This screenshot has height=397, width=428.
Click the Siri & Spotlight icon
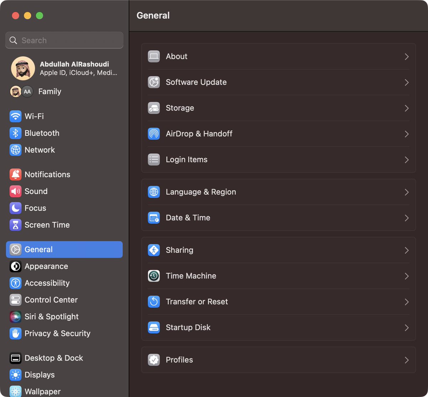tap(15, 317)
